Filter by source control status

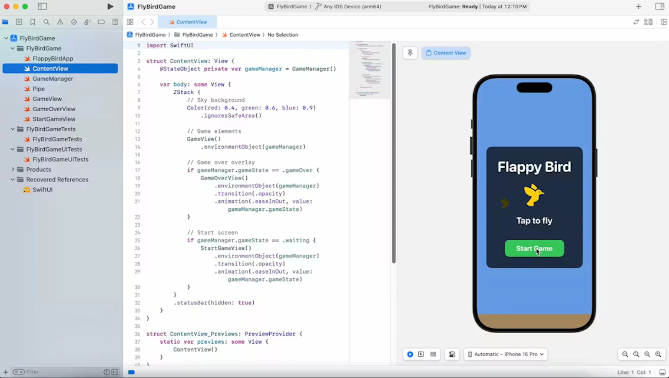115,372
